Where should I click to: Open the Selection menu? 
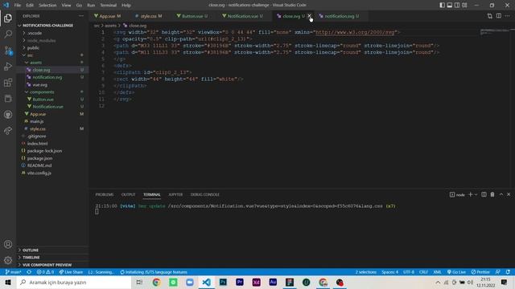click(47, 6)
